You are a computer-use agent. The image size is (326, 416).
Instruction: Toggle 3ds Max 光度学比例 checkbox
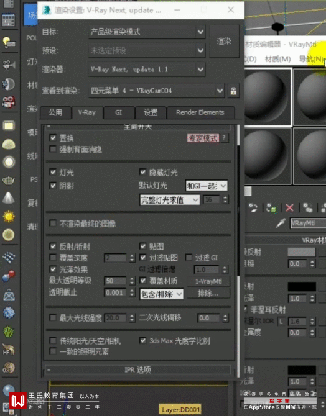(x=143, y=340)
